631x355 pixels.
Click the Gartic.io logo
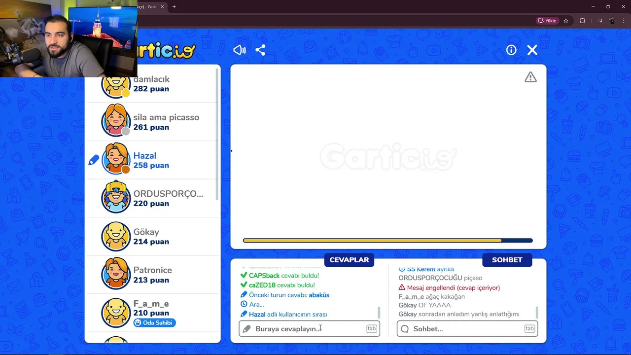coord(167,51)
